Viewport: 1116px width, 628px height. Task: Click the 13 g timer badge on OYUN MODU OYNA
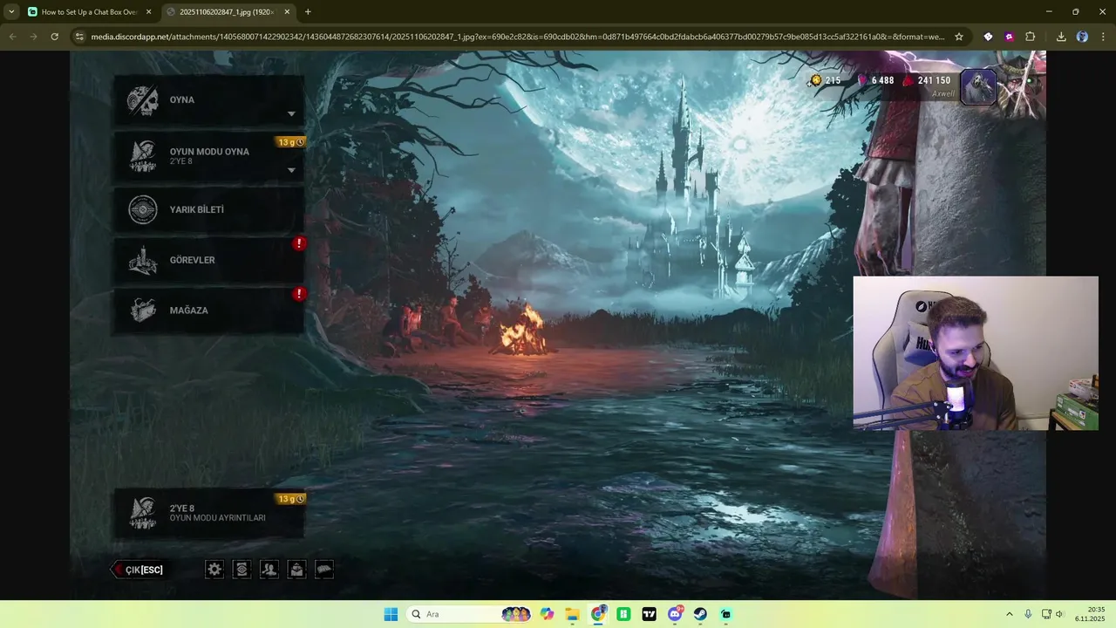click(x=291, y=142)
